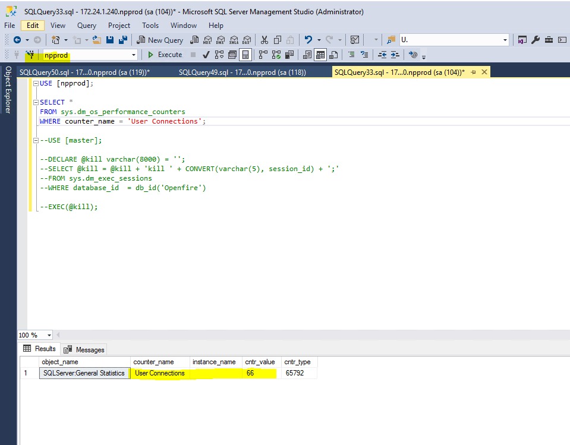Comment out the selected lines
The height and width of the screenshot is (445, 570).
click(351, 55)
